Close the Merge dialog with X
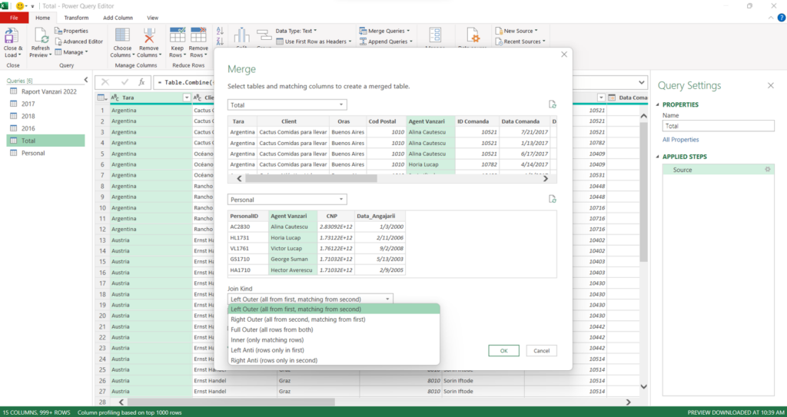This screenshot has height=417, width=787. point(564,55)
